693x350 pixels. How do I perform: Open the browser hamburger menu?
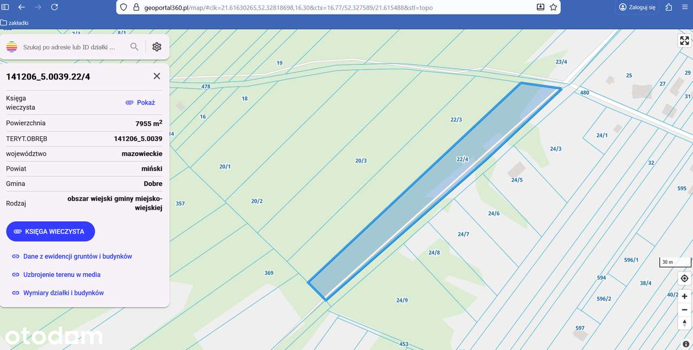tap(685, 7)
